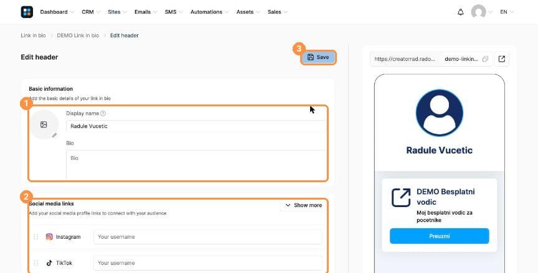This screenshot has height=273, width=538.
Task: Grab the Instagram row drag handle
Action: coord(35,237)
